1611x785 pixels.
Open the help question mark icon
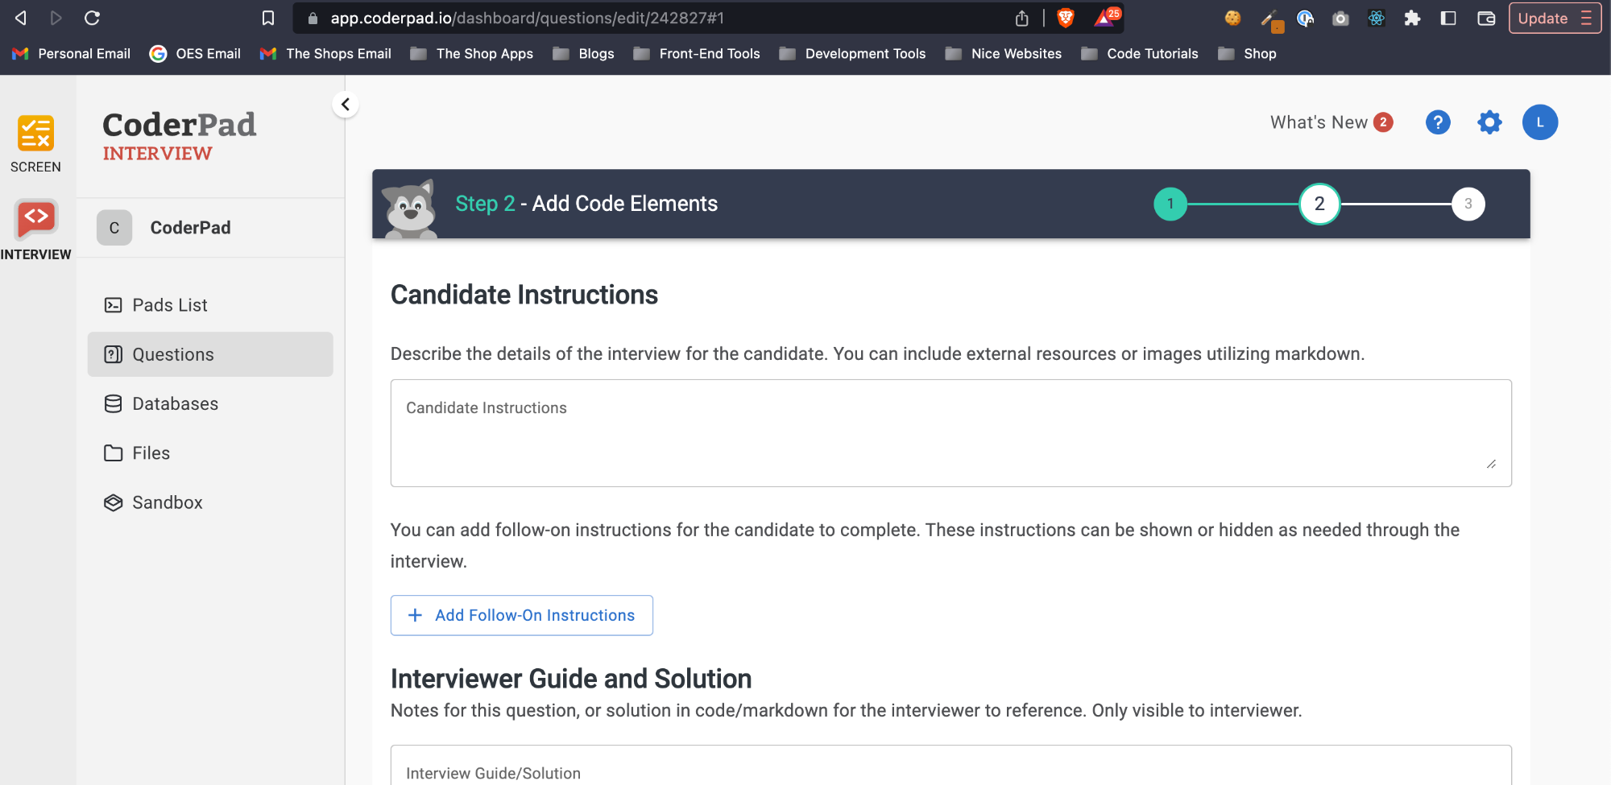click(x=1438, y=122)
